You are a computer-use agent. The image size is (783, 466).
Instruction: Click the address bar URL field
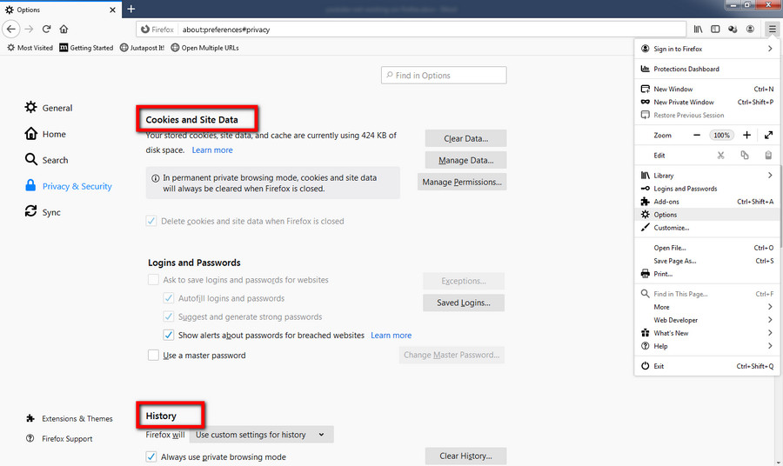[x=410, y=30]
